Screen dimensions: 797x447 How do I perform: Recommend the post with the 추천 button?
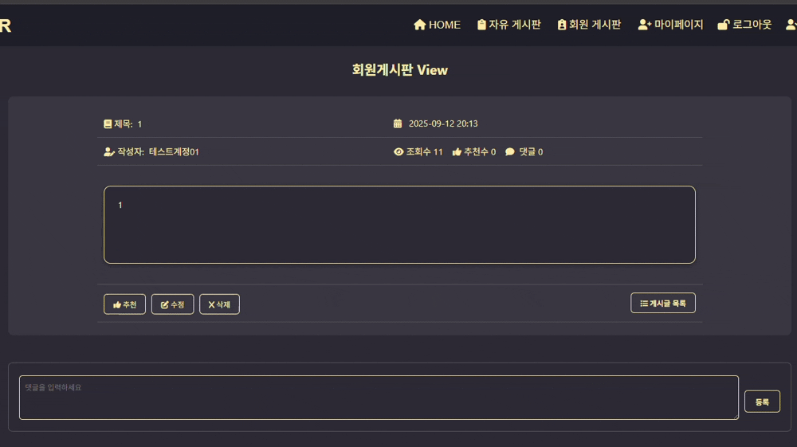124,304
